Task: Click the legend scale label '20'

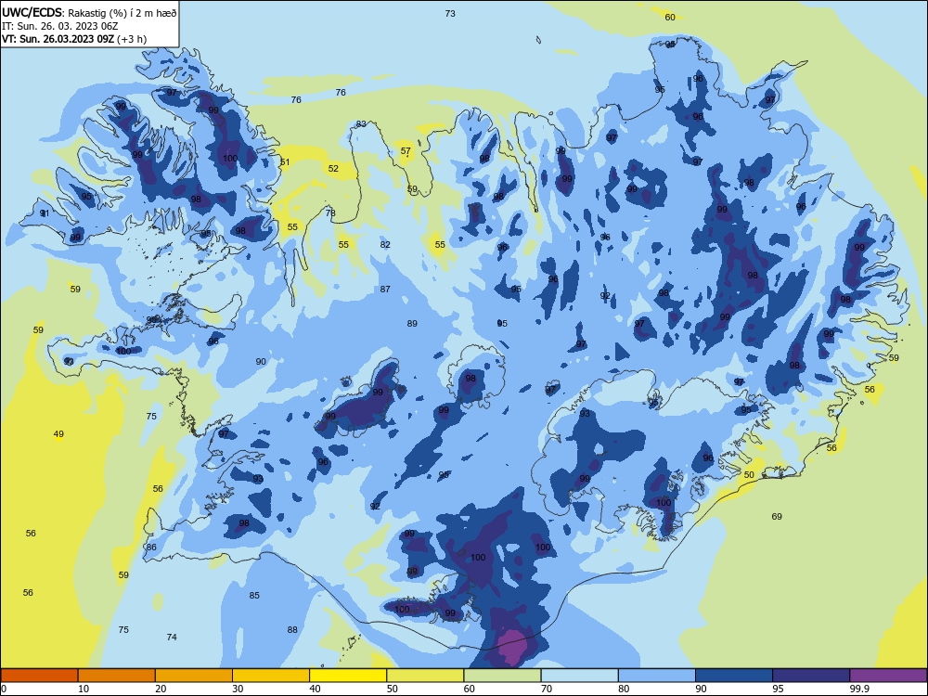Action: click(161, 689)
